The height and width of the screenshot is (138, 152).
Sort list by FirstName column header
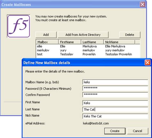(70, 42)
